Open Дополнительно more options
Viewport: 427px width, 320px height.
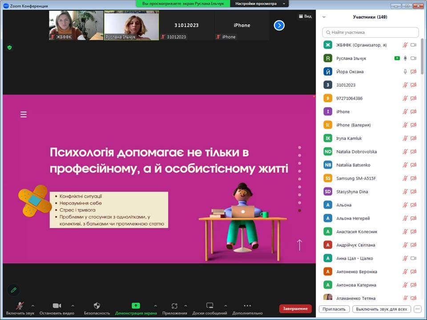click(x=247, y=308)
